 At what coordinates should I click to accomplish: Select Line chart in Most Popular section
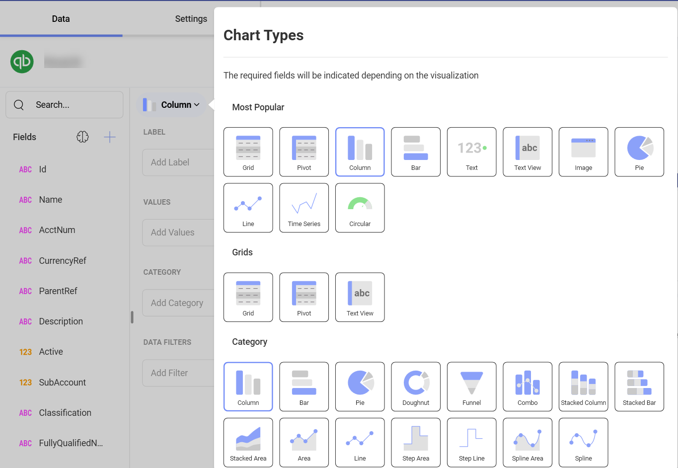pyautogui.click(x=248, y=208)
